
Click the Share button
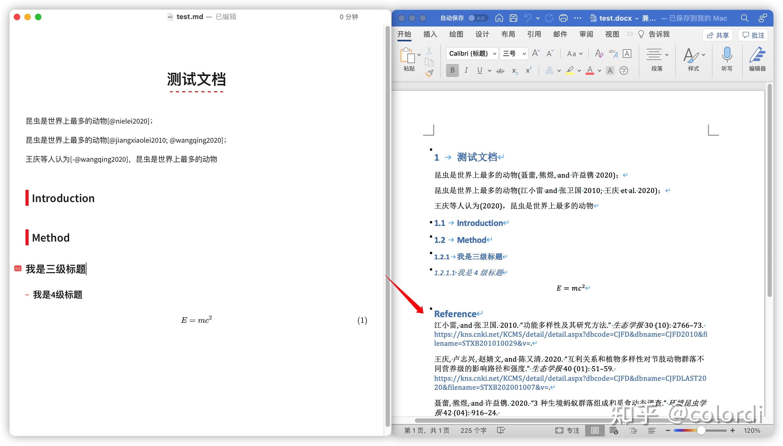coord(717,35)
